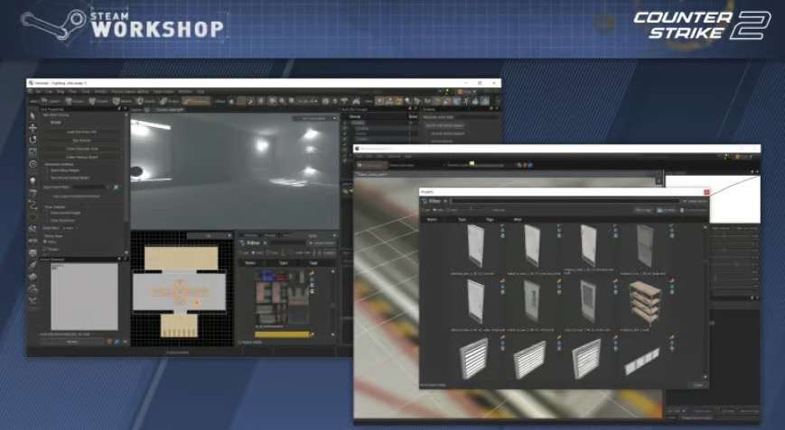Click the highlighted thumbnails view button in the Assets dialog

click(x=667, y=210)
